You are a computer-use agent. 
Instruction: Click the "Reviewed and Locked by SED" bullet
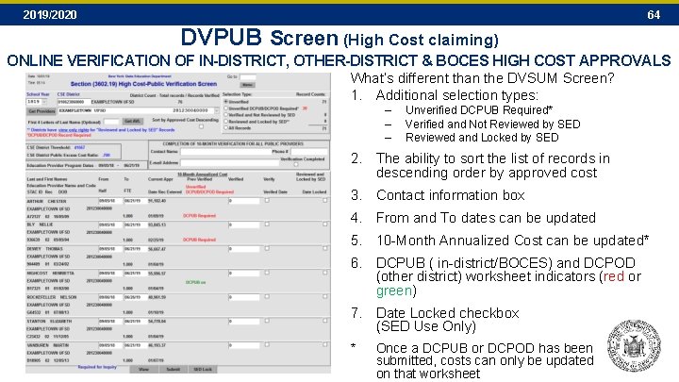(x=482, y=138)
